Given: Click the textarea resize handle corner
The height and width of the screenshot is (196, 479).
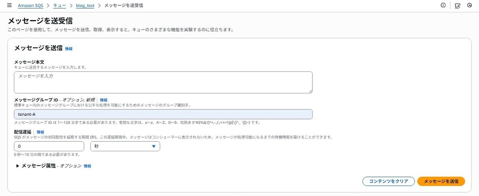Looking at the screenshot, I should [x=310, y=91].
